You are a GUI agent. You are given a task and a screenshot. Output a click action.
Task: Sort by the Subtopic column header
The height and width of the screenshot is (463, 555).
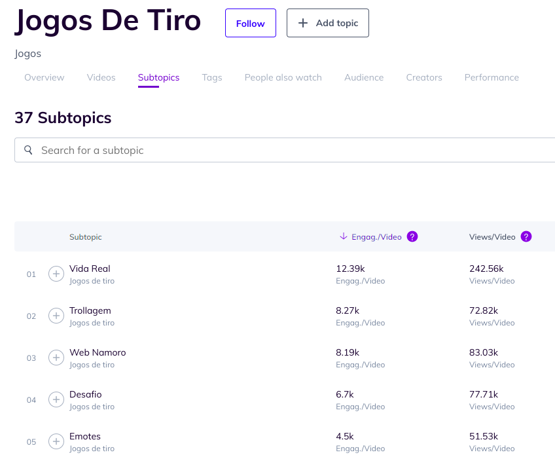pos(86,237)
